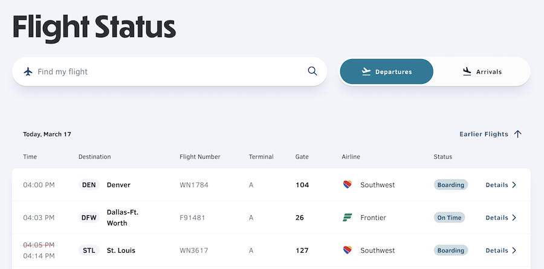The width and height of the screenshot is (544, 269).
Task: Click the magnifying glass search icon
Action: pyautogui.click(x=312, y=71)
